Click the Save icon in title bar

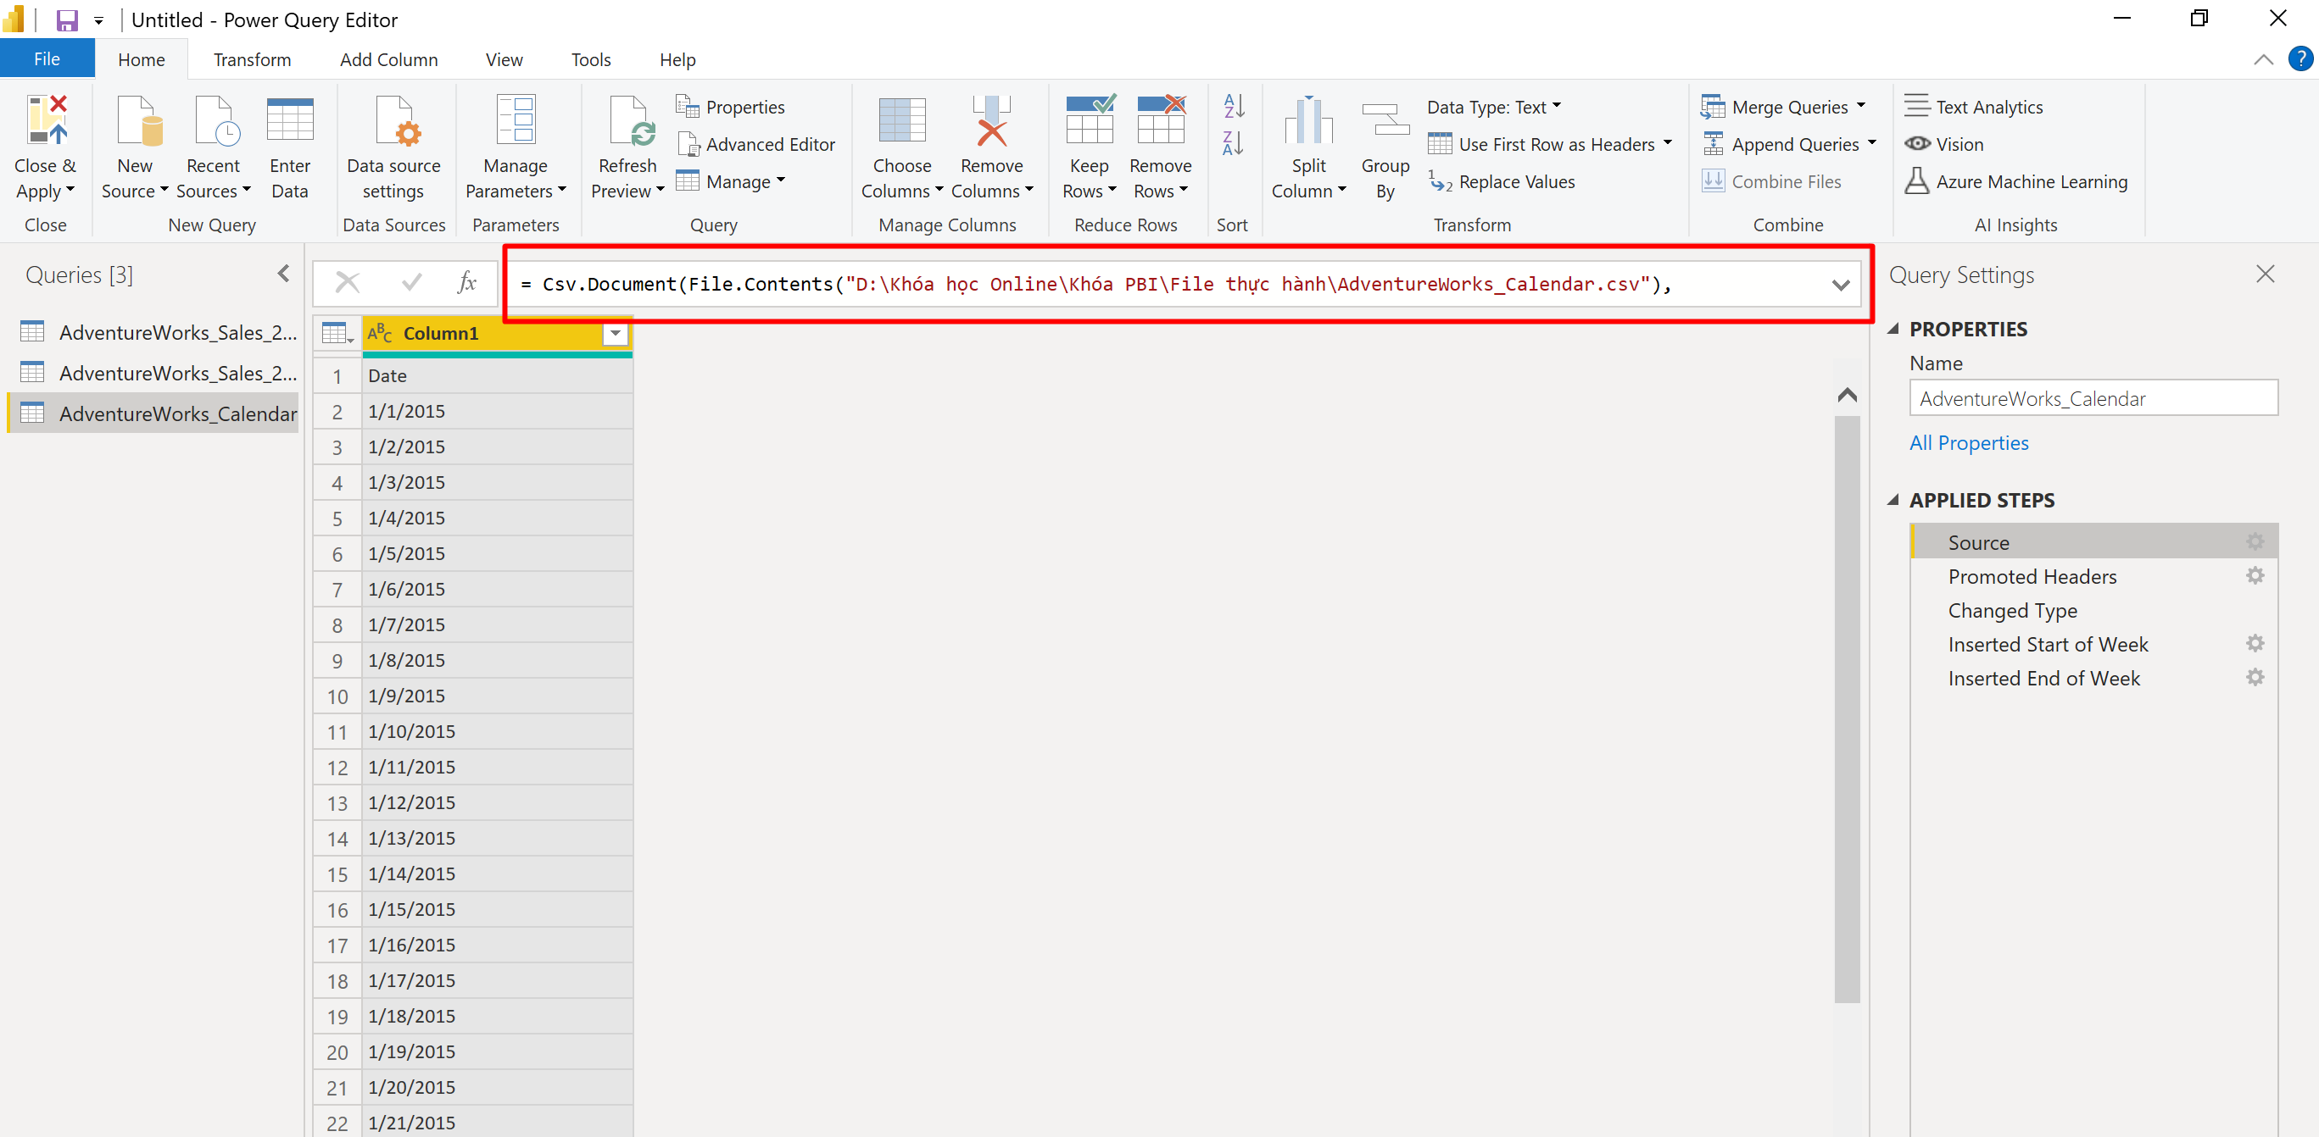click(68, 19)
